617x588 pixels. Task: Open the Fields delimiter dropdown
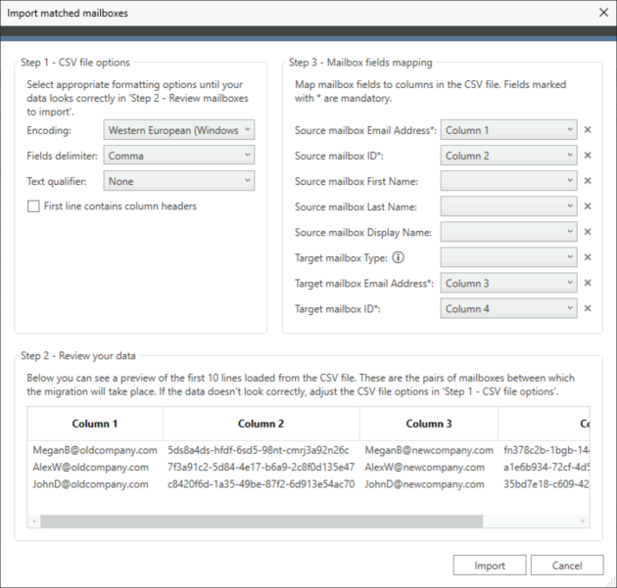(179, 156)
